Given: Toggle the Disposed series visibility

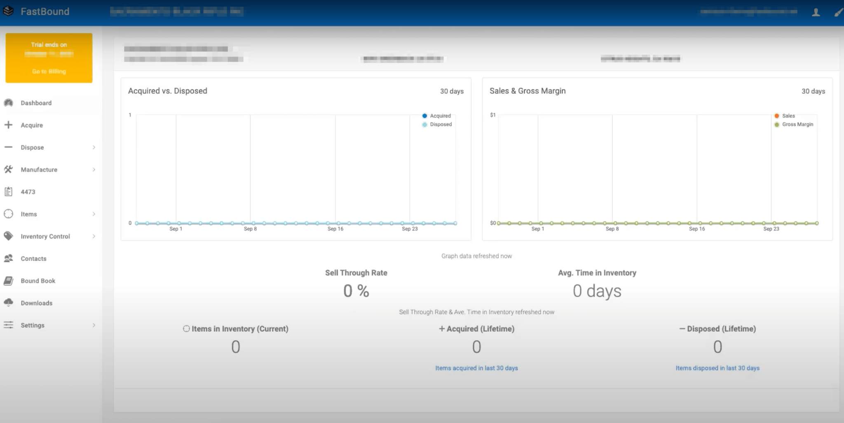Looking at the screenshot, I should tap(437, 124).
